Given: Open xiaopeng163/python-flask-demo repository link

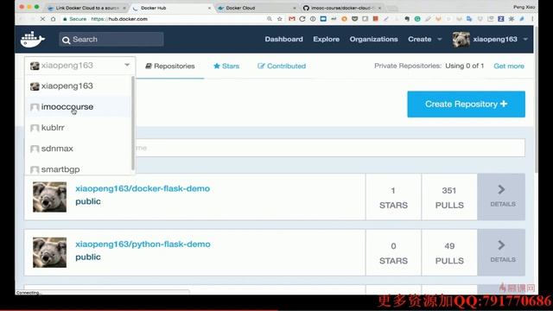Looking at the screenshot, I should pos(143,244).
